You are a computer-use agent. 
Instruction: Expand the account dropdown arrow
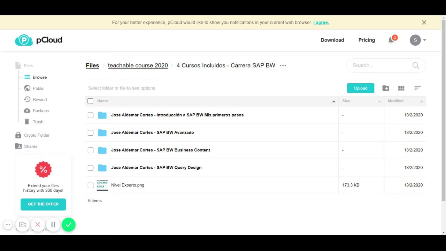click(424, 40)
